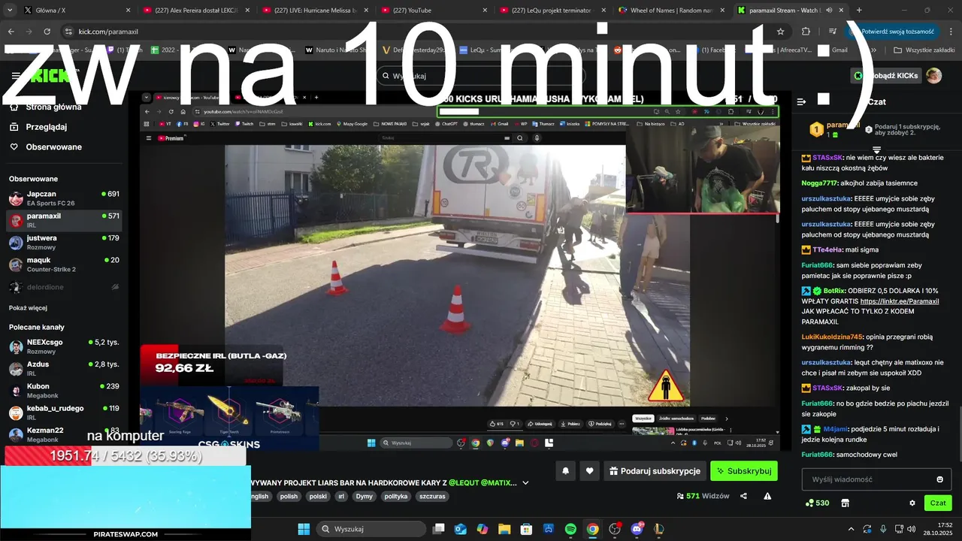Click the share icon beside viewer count

pos(744,496)
